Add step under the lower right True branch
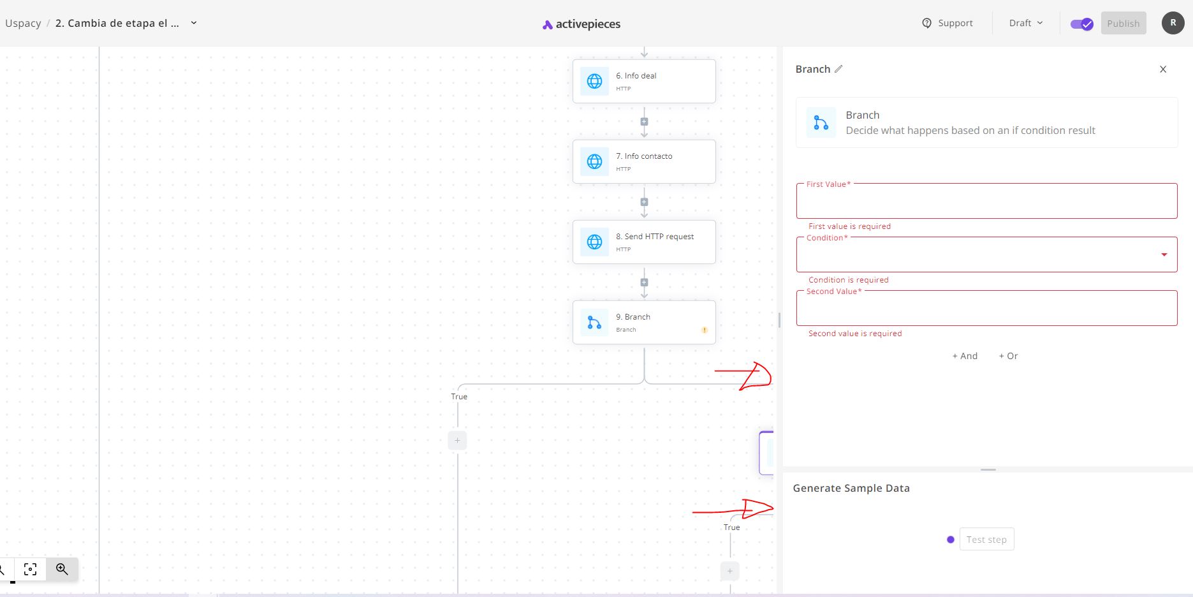Viewport: 1193px width, 597px height. 730,571
